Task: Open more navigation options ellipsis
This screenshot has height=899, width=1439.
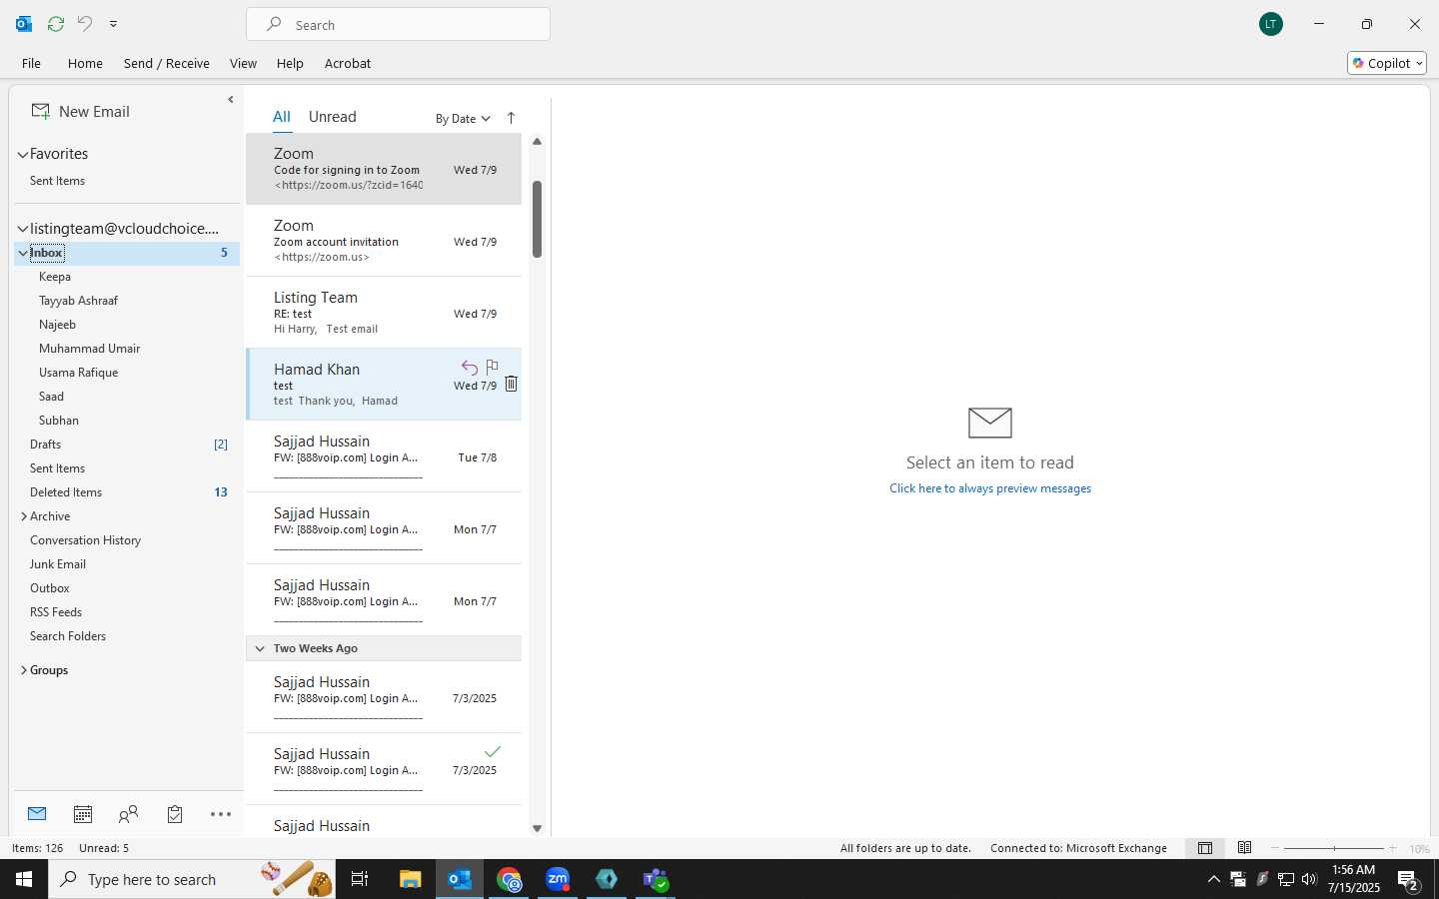Action: click(x=221, y=814)
